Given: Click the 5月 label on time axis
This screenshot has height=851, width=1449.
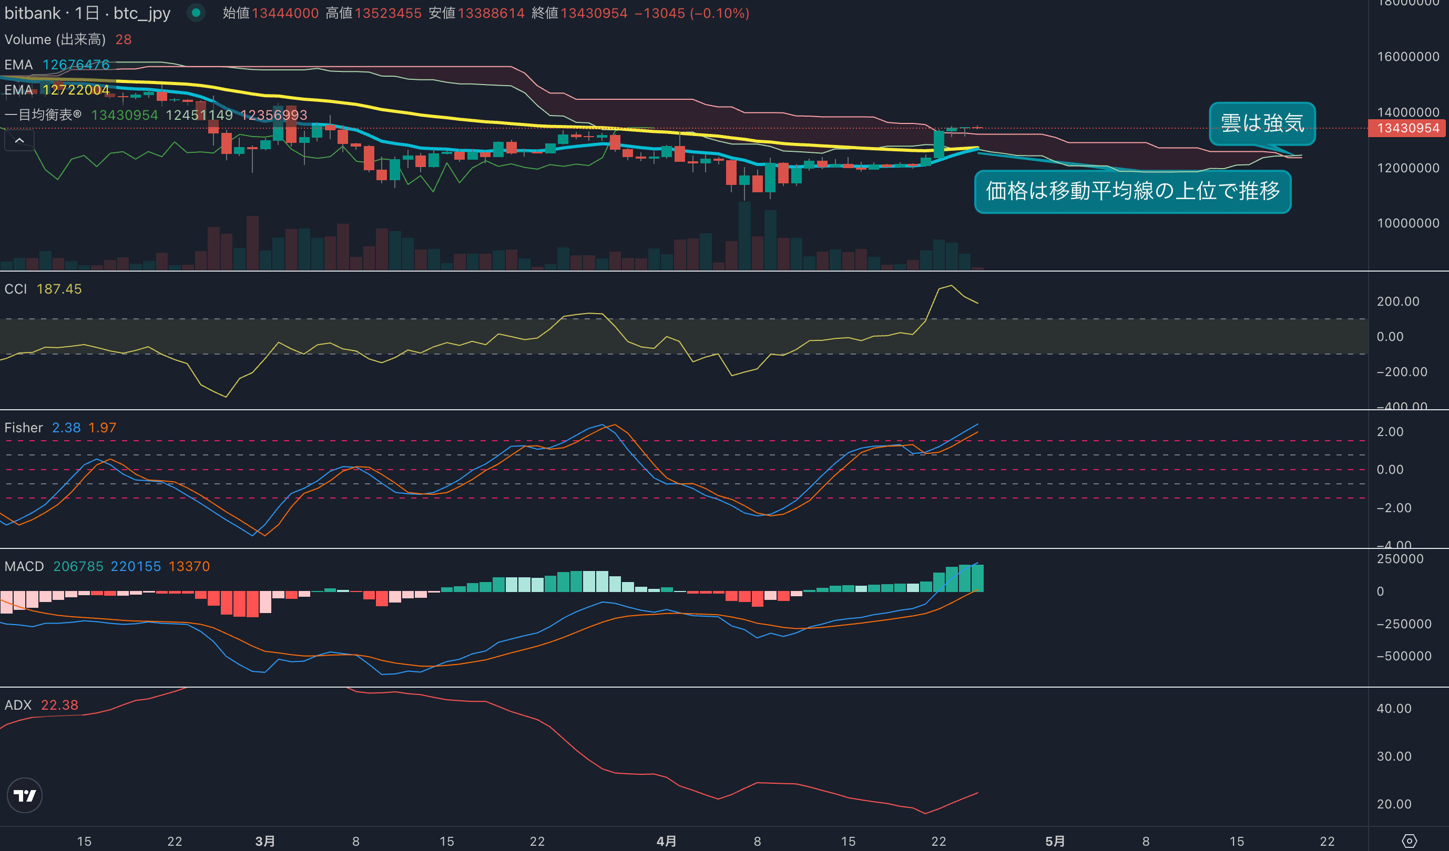Looking at the screenshot, I should pos(1055,841).
